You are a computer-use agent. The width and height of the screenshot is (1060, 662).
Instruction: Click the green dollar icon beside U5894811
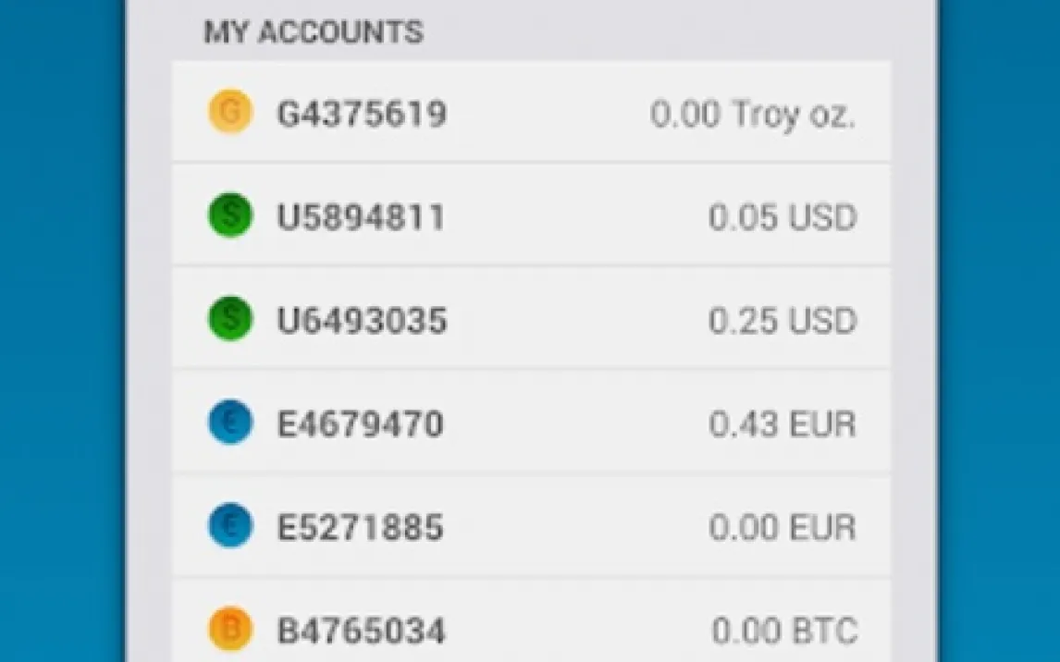click(x=229, y=217)
